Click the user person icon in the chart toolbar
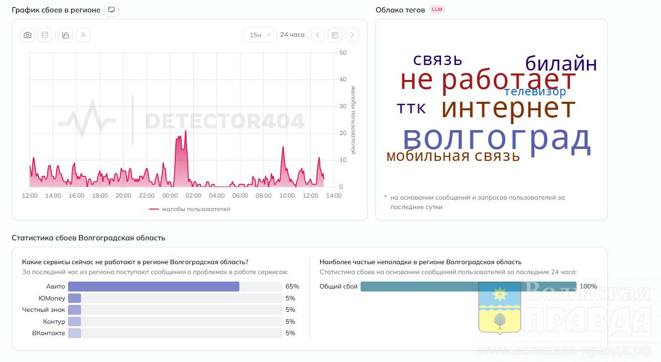 coord(83,35)
